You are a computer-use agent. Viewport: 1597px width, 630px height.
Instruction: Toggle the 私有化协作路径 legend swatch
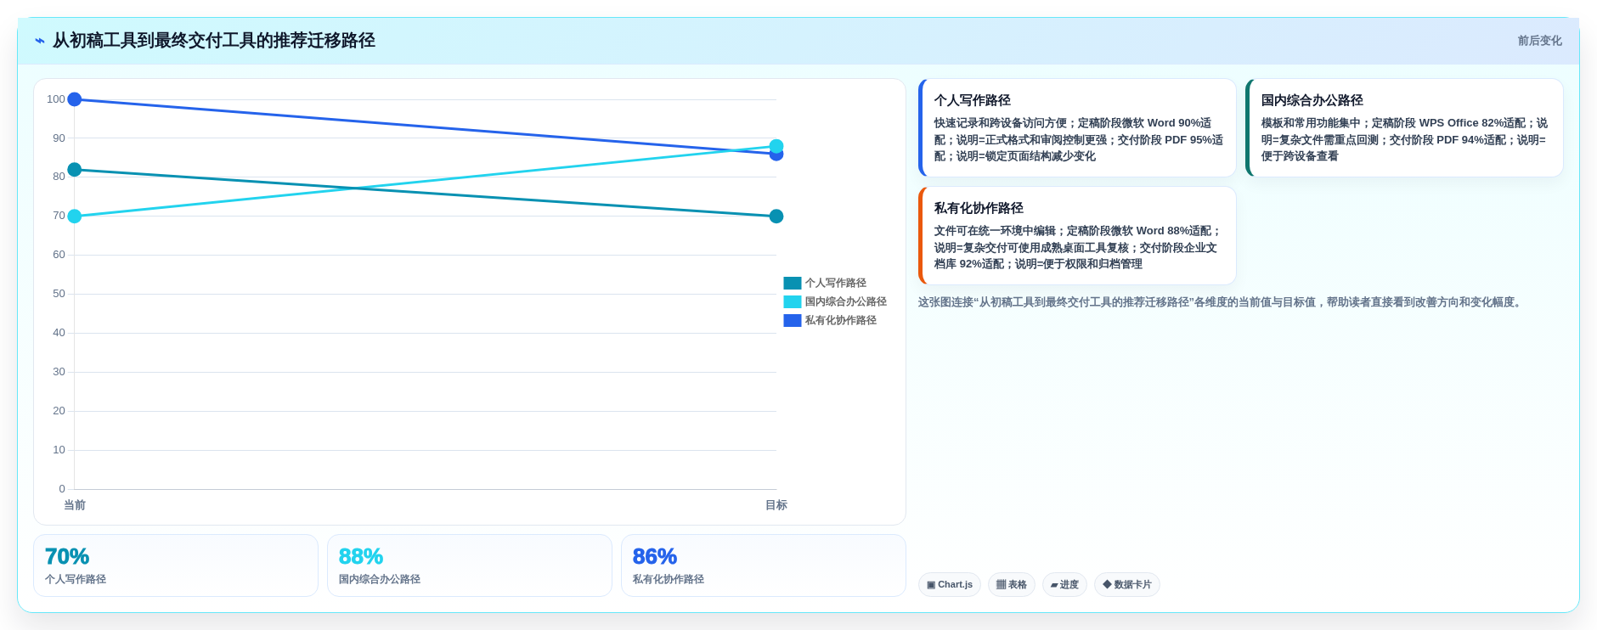click(x=792, y=320)
